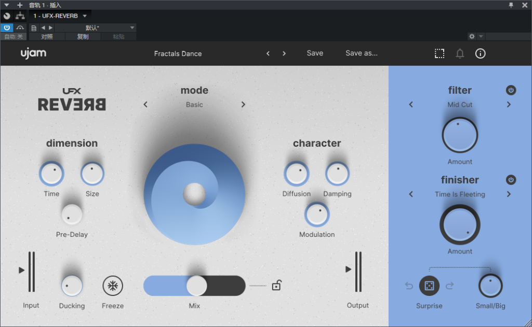The image size is (532, 327).
Task: Click the large blue central mode dial
Action: coord(194,194)
